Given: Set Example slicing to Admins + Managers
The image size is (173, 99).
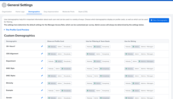Looking at the screenshot, I should point(147,91).
